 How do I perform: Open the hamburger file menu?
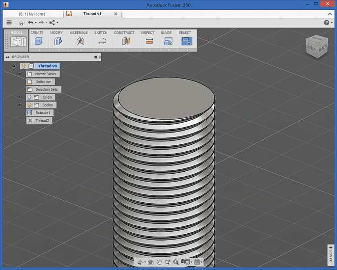pos(9,23)
